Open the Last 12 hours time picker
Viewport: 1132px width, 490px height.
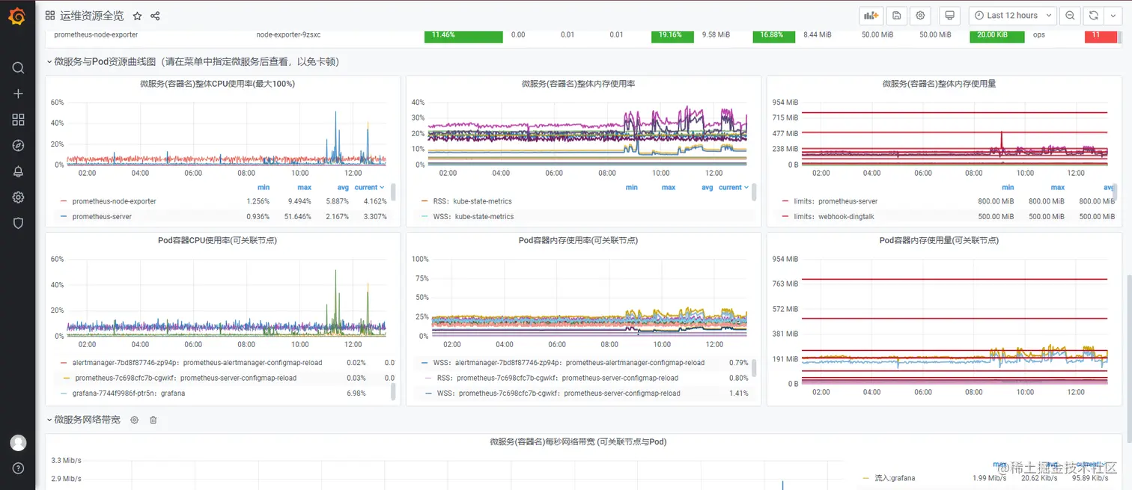click(x=1012, y=16)
